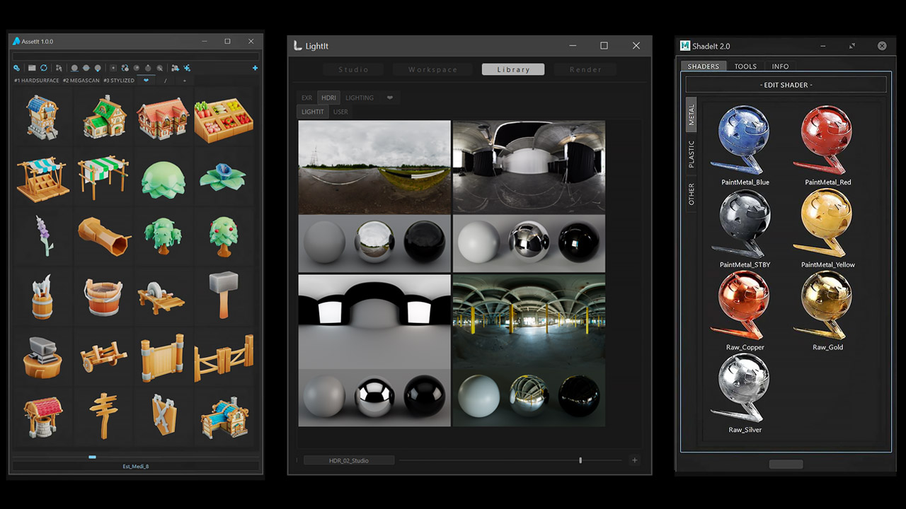Open the folder icon in AssetIt toolbar
This screenshot has height=509, width=906.
pos(32,68)
